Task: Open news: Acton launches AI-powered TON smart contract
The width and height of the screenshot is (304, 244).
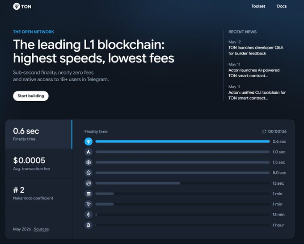Action: [254, 73]
